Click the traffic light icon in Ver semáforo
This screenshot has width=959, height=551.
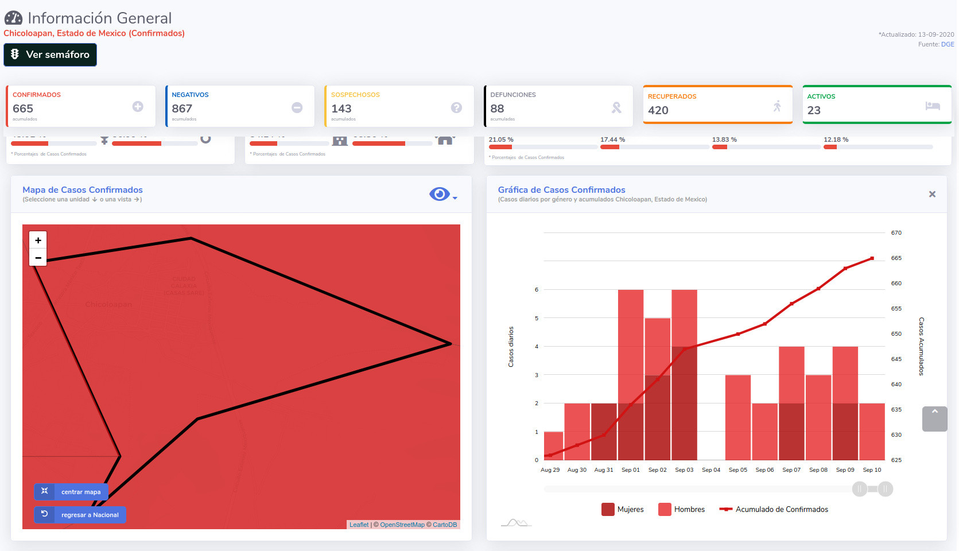click(15, 54)
